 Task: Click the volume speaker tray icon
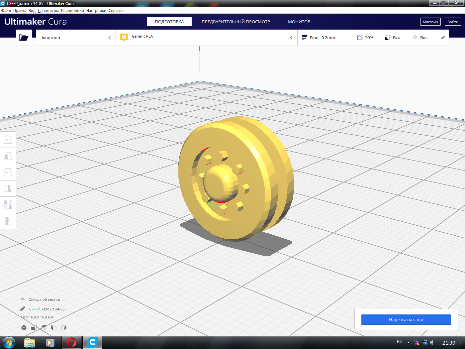(432, 343)
